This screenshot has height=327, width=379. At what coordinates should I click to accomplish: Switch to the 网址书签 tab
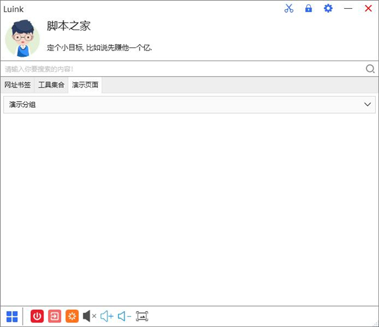[17, 85]
